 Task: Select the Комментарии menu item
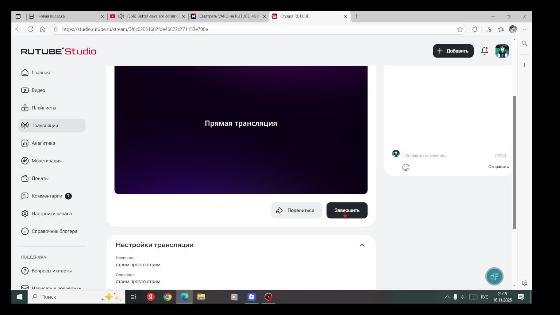[x=47, y=196]
